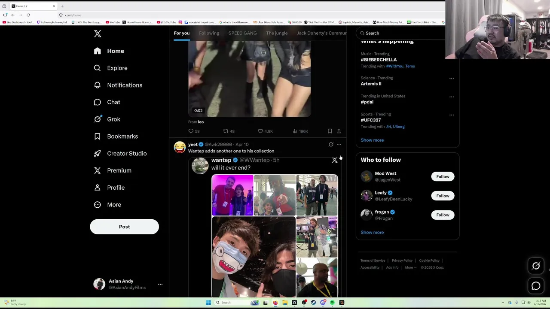This screenshot has height=309, width=550.
Task: Open the More menu in the sidebar
Action: click(107, 205)
